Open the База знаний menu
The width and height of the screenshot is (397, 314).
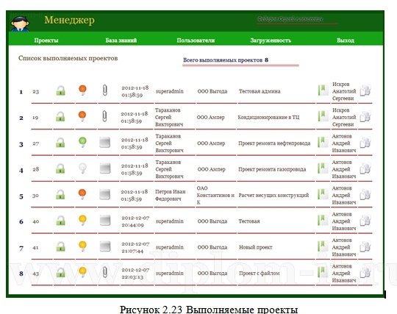pyautogui.click(x=121, y=40)
